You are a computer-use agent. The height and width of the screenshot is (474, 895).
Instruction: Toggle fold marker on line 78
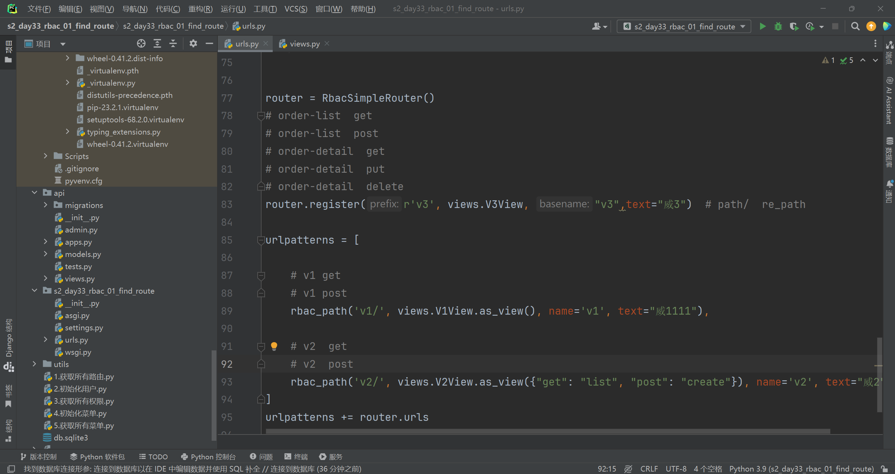click(x=261, y=116)
